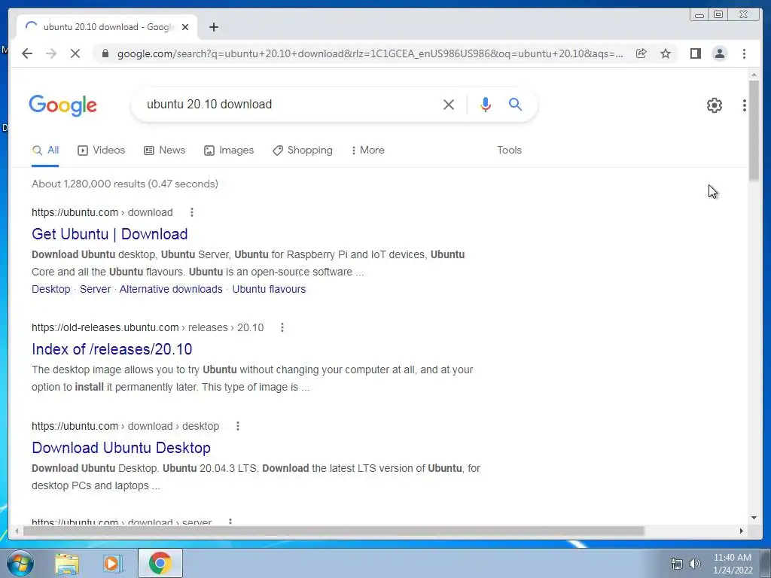Clear the Google search box

(449, 104)
